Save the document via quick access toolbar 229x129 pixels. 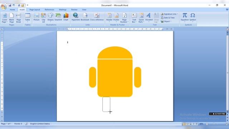[x=10, y=5]
